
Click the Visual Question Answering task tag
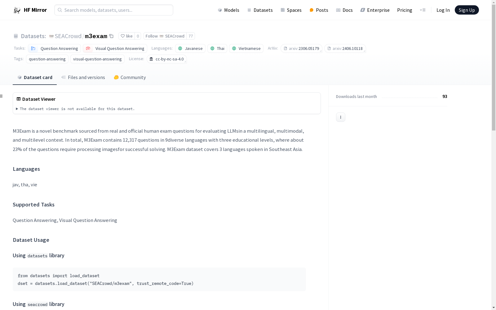point(115,48)
